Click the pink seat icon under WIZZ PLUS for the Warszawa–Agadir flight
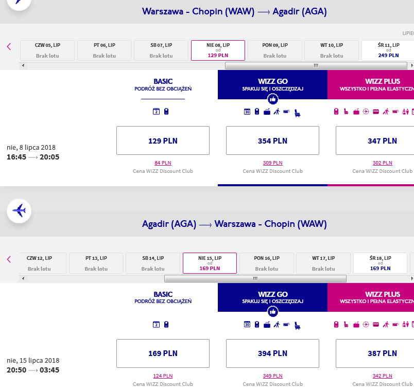 pyautogui.click(x=346, y=112)
